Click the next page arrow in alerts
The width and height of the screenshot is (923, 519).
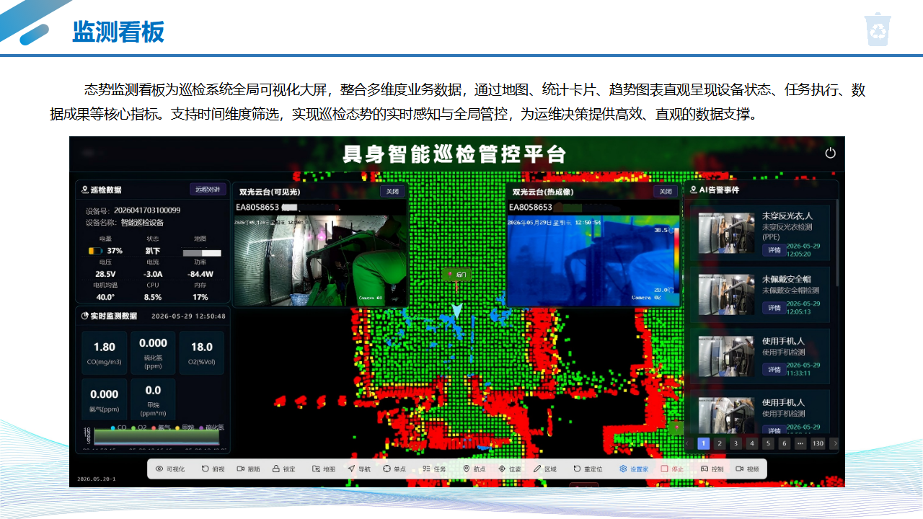point(834,443)
